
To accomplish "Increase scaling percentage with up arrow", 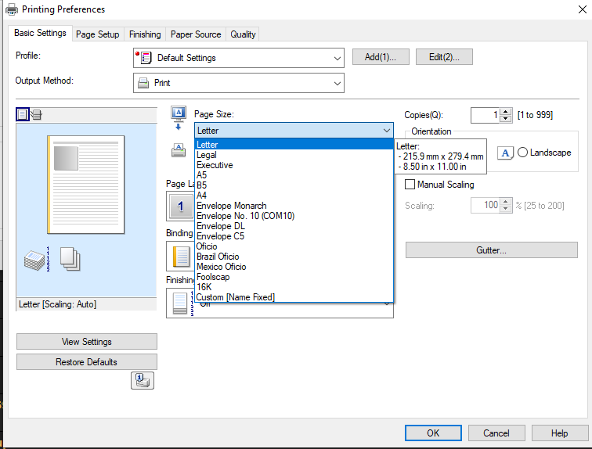I will [506, 202].
